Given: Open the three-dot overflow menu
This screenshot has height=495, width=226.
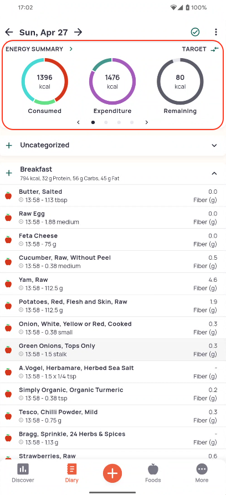Looking at the screenshot, I should click(x=215, y=32).
